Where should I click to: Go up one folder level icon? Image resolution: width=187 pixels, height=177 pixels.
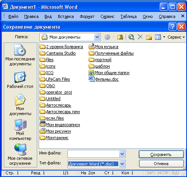[120, 37]
